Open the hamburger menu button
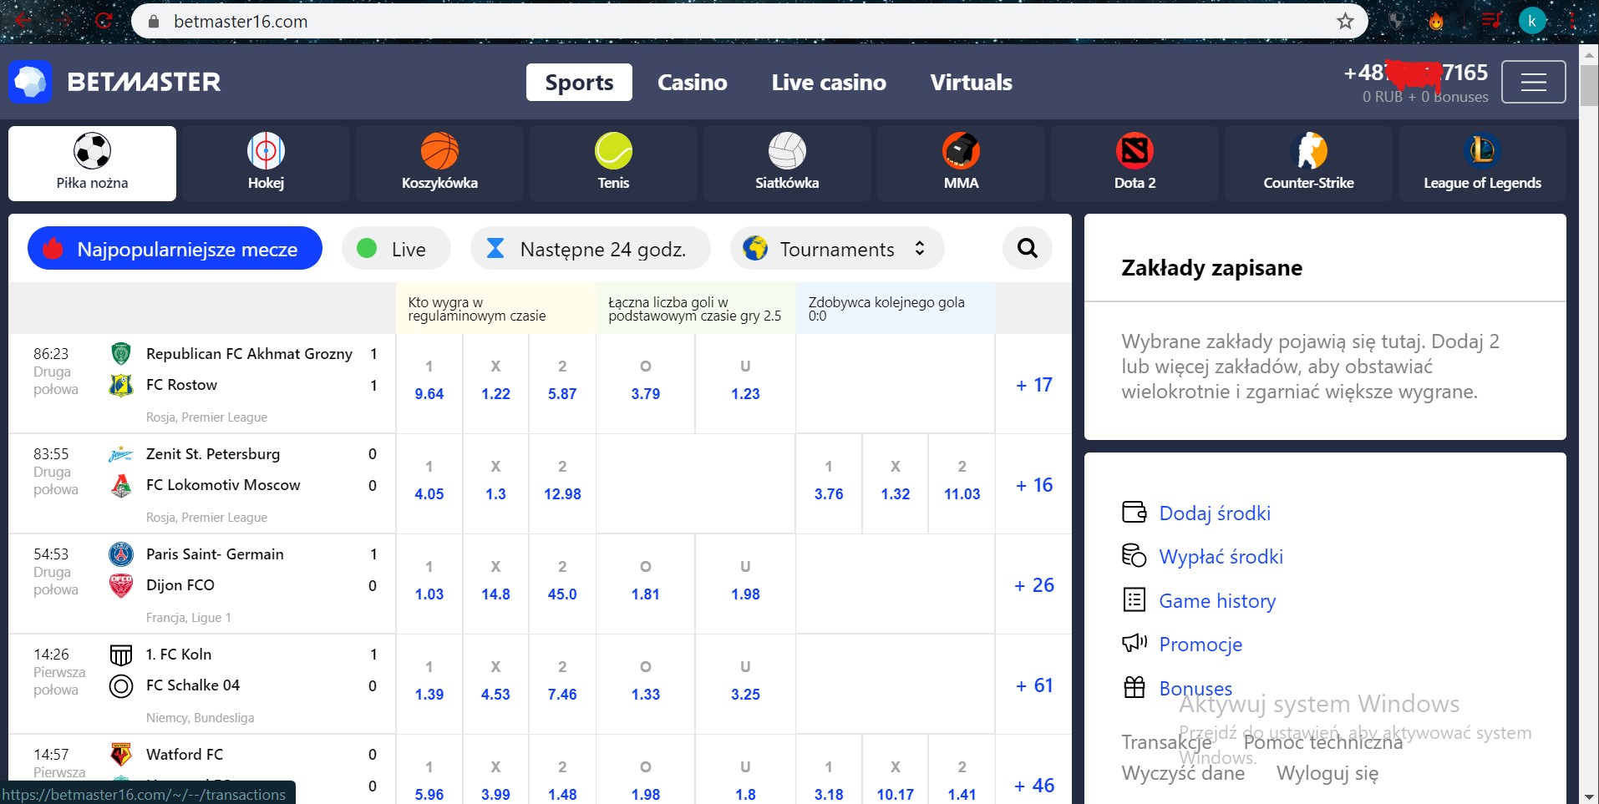 click(x=1533, y=82)
